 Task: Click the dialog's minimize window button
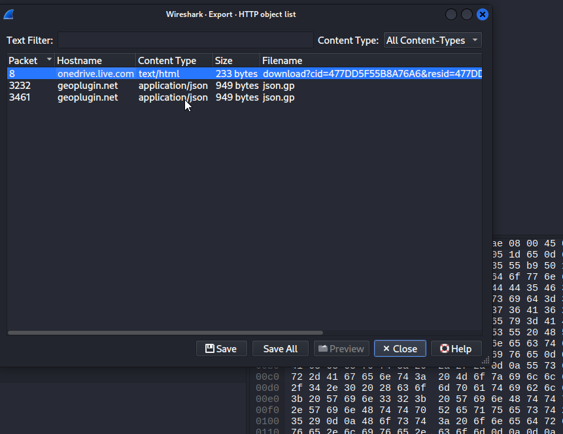coord(451,14)
